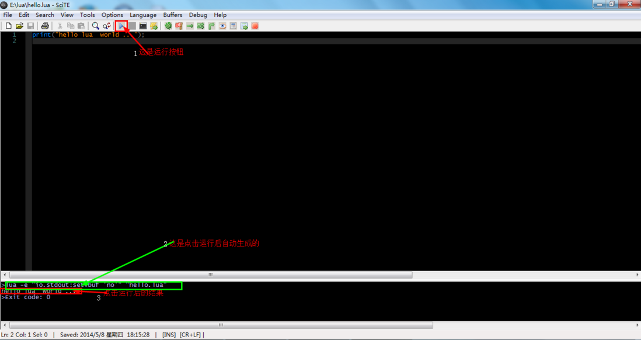Image resolution: width=641 pixels, height=340 pixels.
Task: Open the Language menu
Action: (x=143, y=15)
